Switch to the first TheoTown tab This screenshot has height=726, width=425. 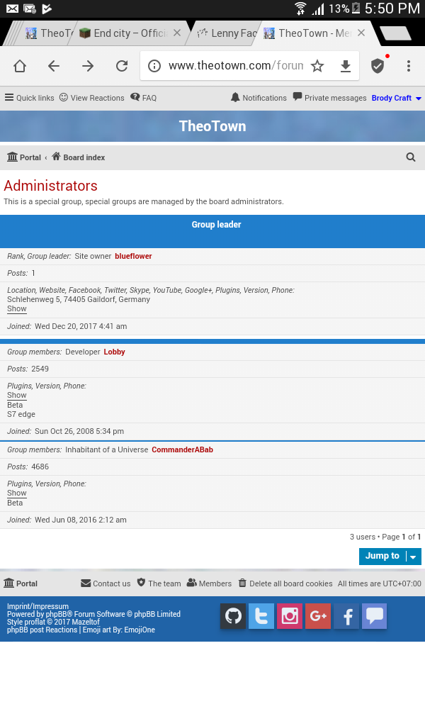[49, 33]
